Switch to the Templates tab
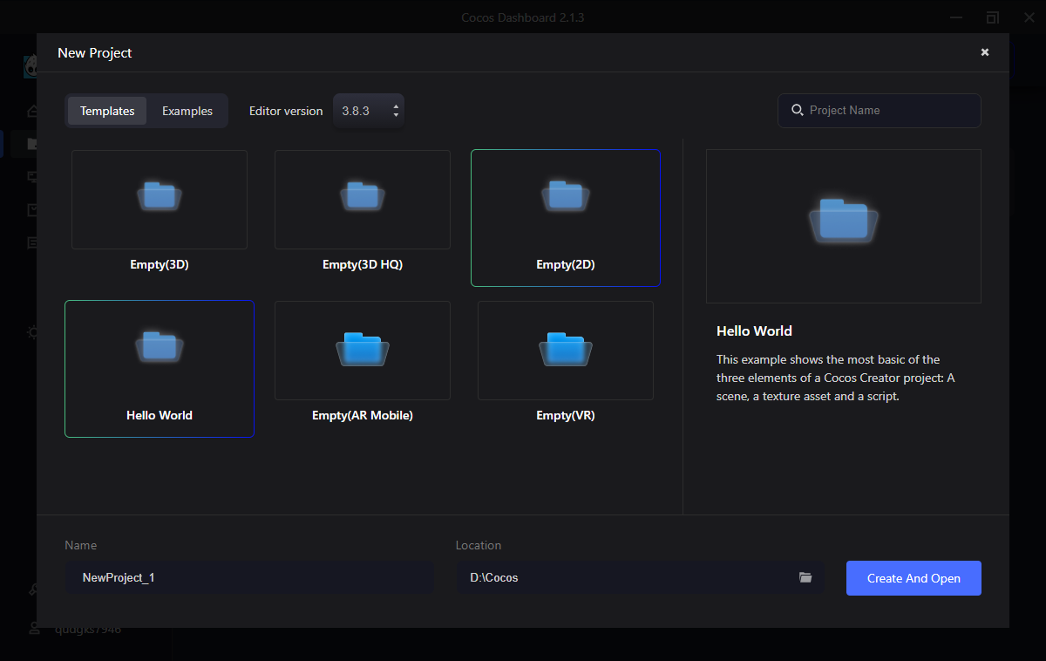1046x661 pixels. 107,111
